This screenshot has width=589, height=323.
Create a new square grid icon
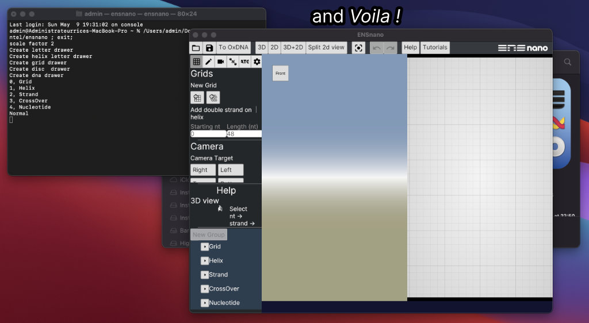(197, 98)
